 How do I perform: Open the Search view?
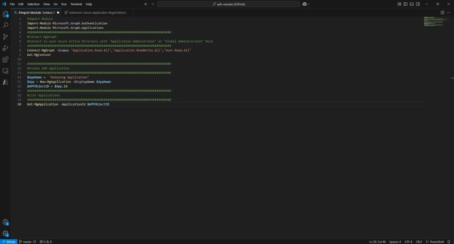6,25
